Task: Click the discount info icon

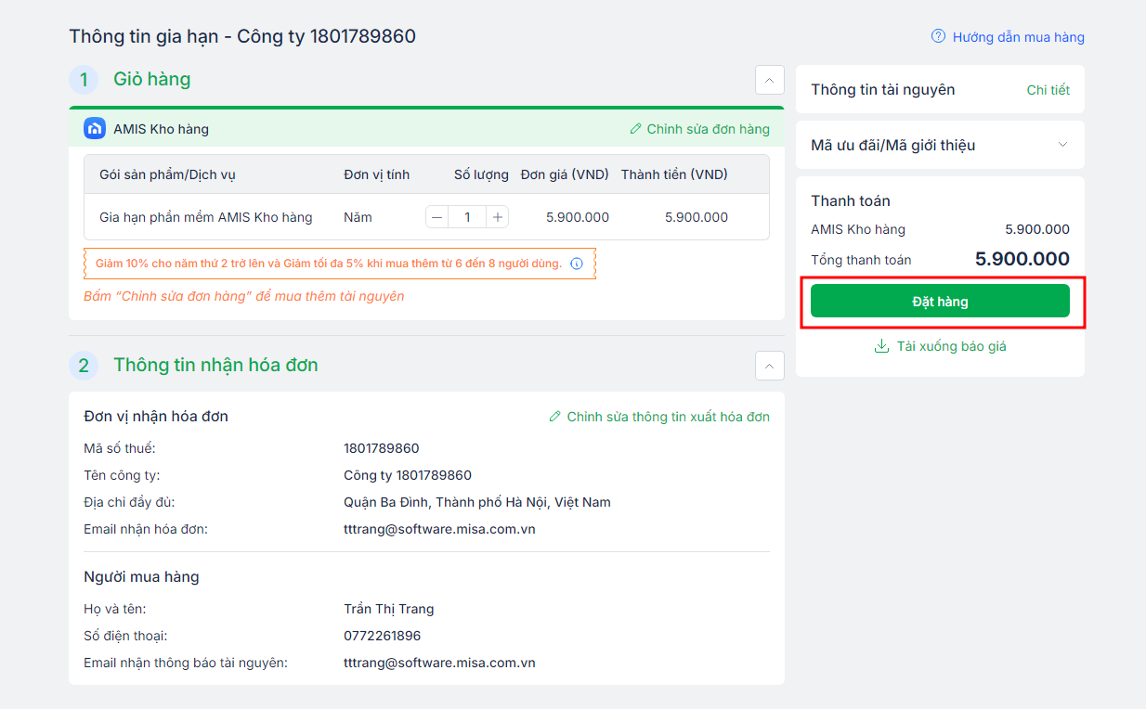Action: [577, 264]
